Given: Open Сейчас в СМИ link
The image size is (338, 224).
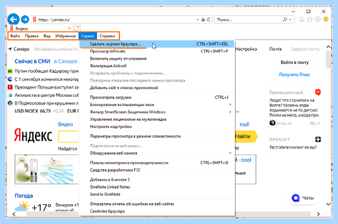Looking at the screenshot, I should 32,62.
